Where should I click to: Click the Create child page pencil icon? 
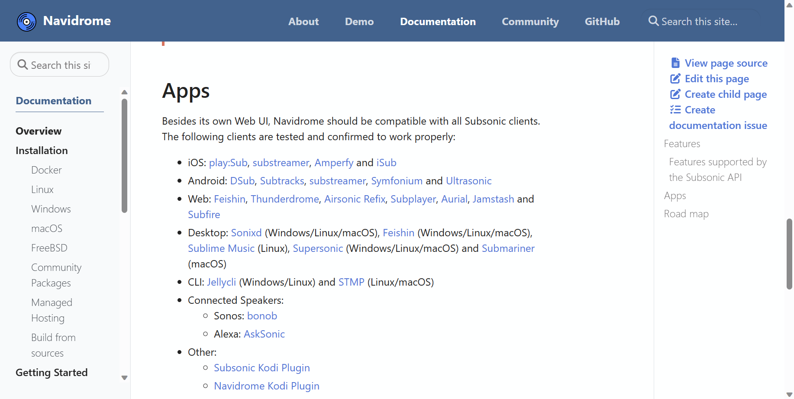(x=675, y=94)
